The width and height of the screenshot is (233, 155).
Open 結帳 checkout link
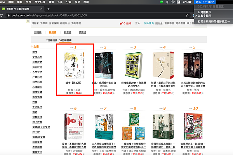tap(129, 23)
